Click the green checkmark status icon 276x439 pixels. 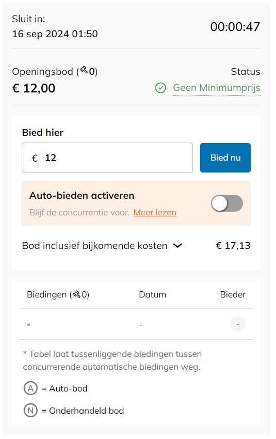pos(160,88)
